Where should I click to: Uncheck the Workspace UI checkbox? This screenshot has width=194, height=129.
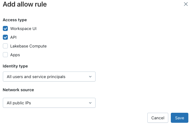coord(5,28)
